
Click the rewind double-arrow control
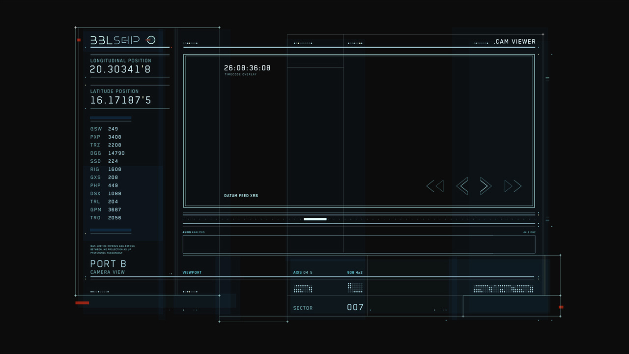tap(435, 186)
